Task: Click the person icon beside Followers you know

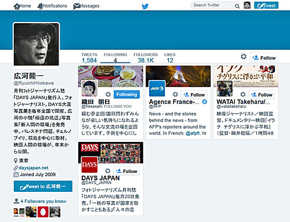Action: pos(16,201)
